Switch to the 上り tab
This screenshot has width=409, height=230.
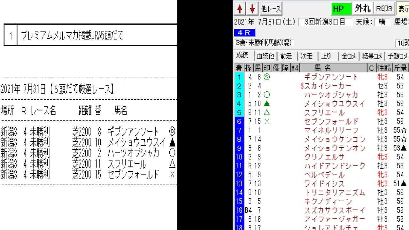click(x=326, y=56)
